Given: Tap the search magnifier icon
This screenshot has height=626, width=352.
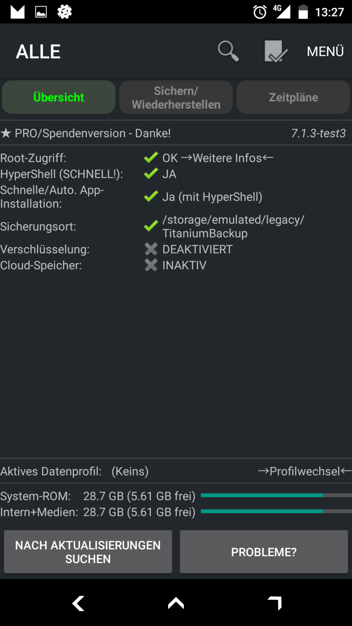Looking at the screenshot, I should (228, 51).
